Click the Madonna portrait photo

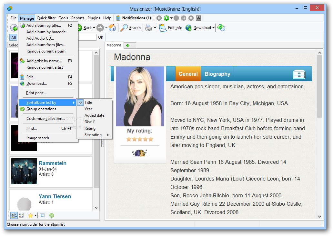click(x=140, y=96)
